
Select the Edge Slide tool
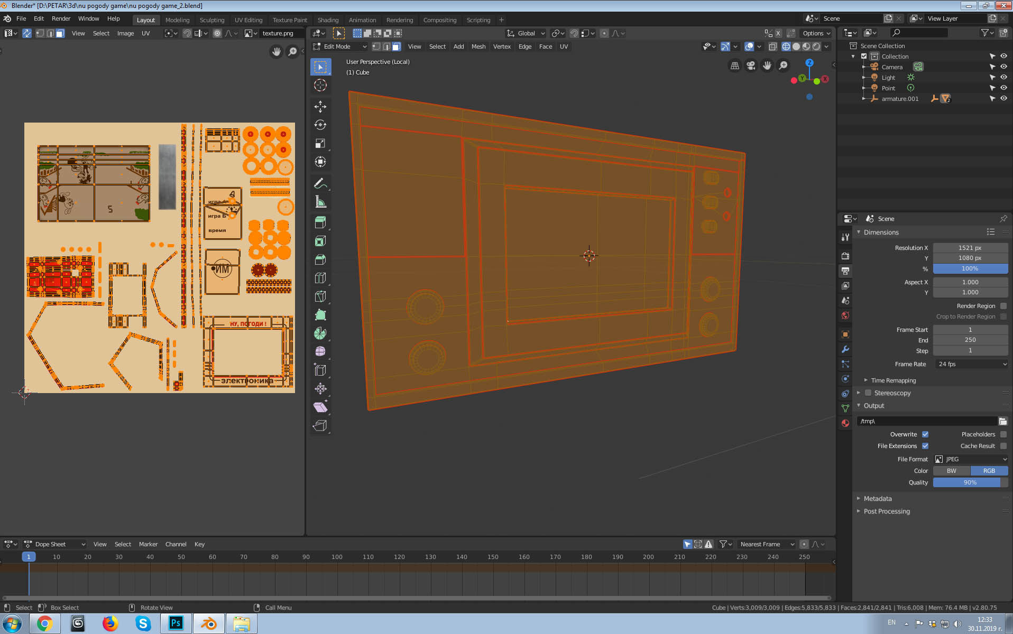pyautogui.click(x=320, y=370)
